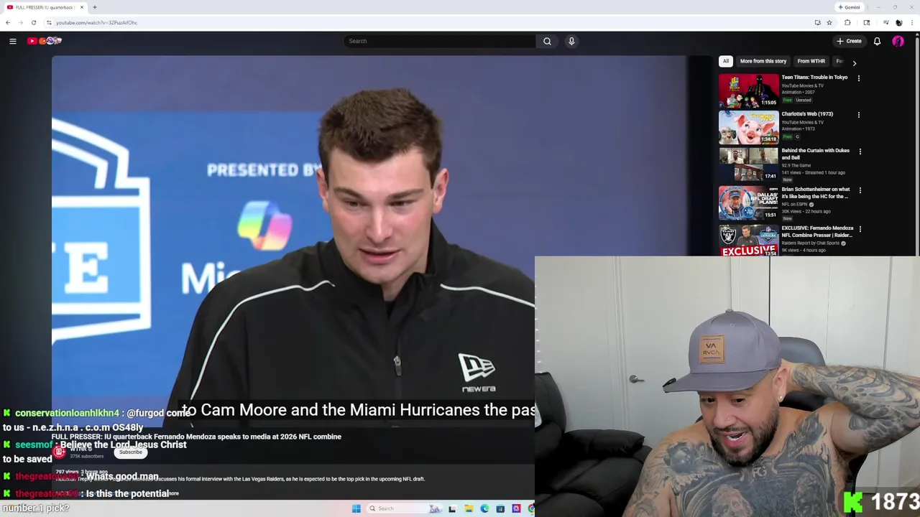Open the YouTube hamburger guide menu
Viewport: 920px width, 517px height.
tap(12, 41)
